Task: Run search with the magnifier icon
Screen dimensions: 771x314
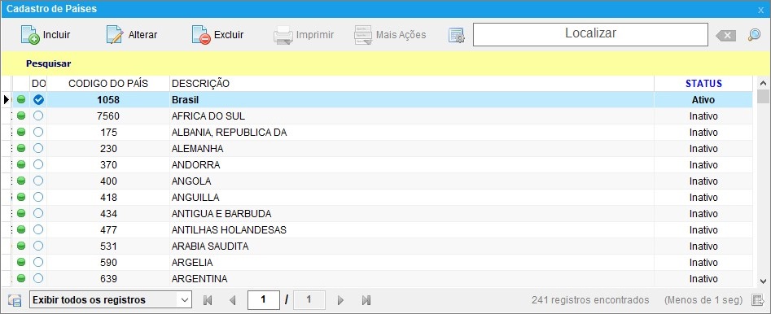Action: point(754,35)
